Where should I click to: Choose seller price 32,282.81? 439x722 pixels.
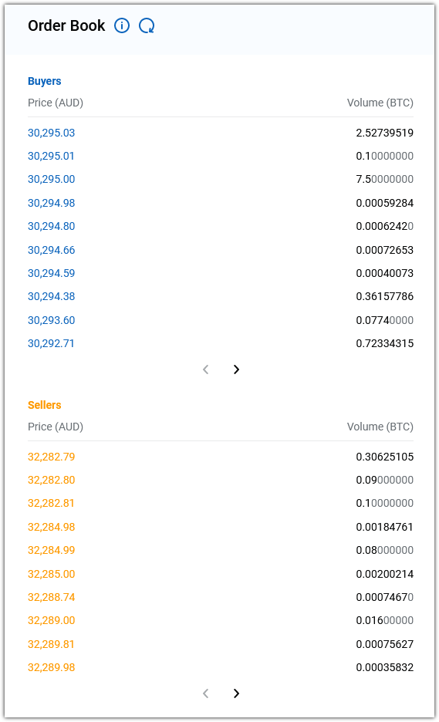click(x=51, y=503)
